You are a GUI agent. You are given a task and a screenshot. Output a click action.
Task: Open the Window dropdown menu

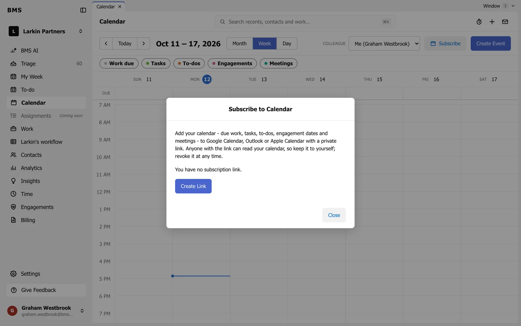499,6
